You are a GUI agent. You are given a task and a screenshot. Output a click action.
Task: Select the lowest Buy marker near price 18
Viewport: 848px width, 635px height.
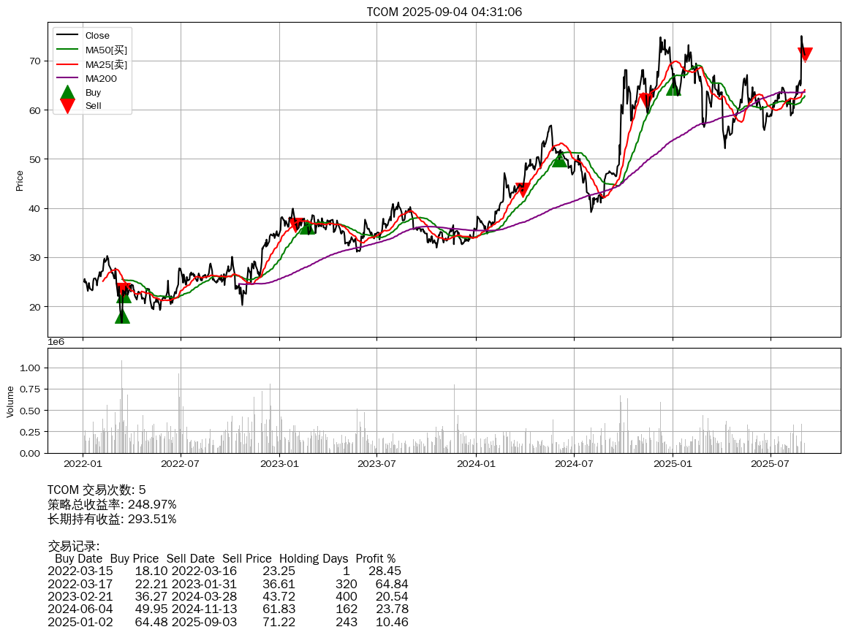[122, 316]
